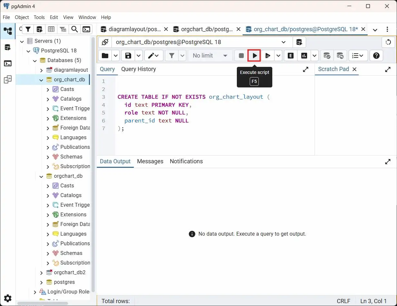397x306 pixels.
Task: Open the File menu
Action: tap(6, 17)
